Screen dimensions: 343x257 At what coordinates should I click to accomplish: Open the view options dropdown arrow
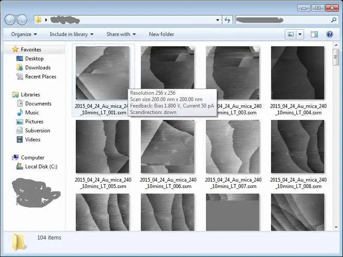point(300,34)
